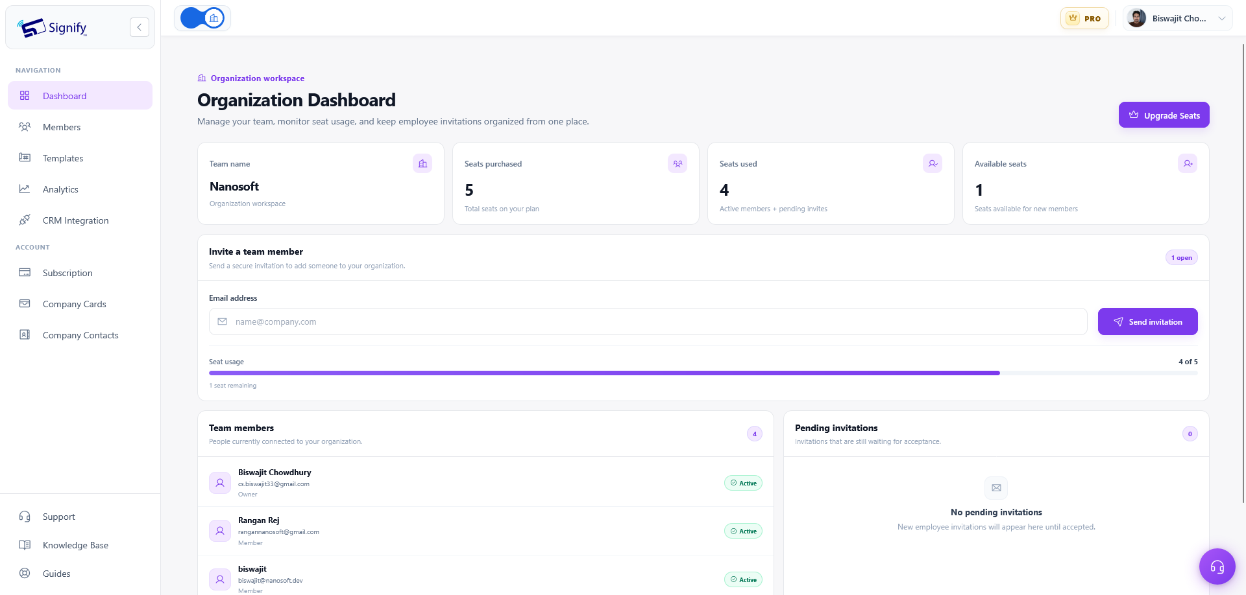Click the '4 of 5' seat usage value

pos(1188,362)
